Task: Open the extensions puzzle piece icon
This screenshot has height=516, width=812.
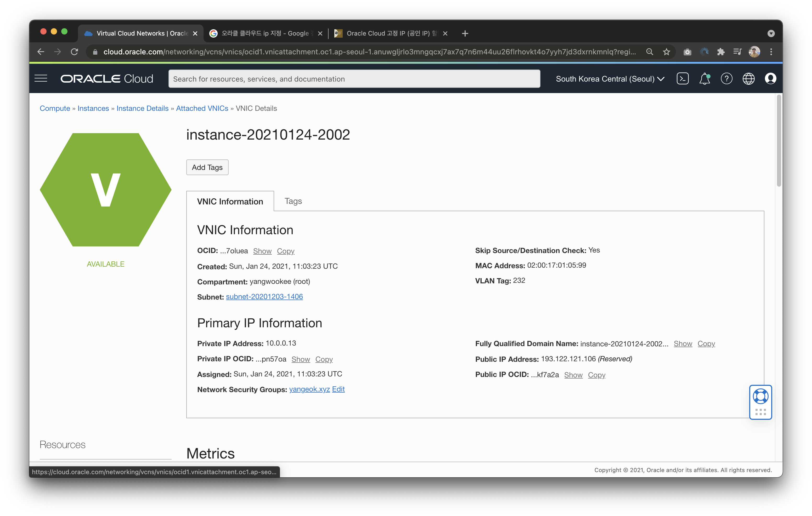Action: tap(721, 52)
